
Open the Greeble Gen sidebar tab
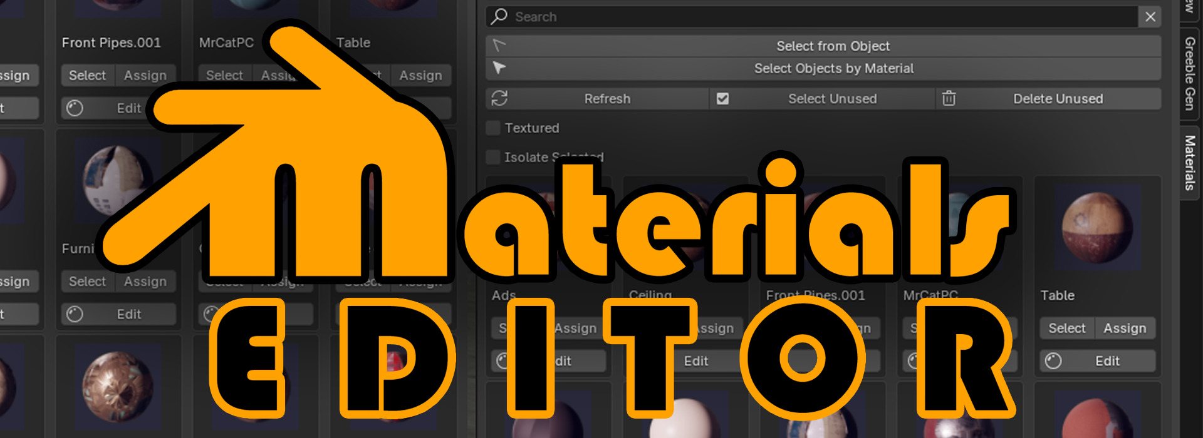tap(1190, 73)
